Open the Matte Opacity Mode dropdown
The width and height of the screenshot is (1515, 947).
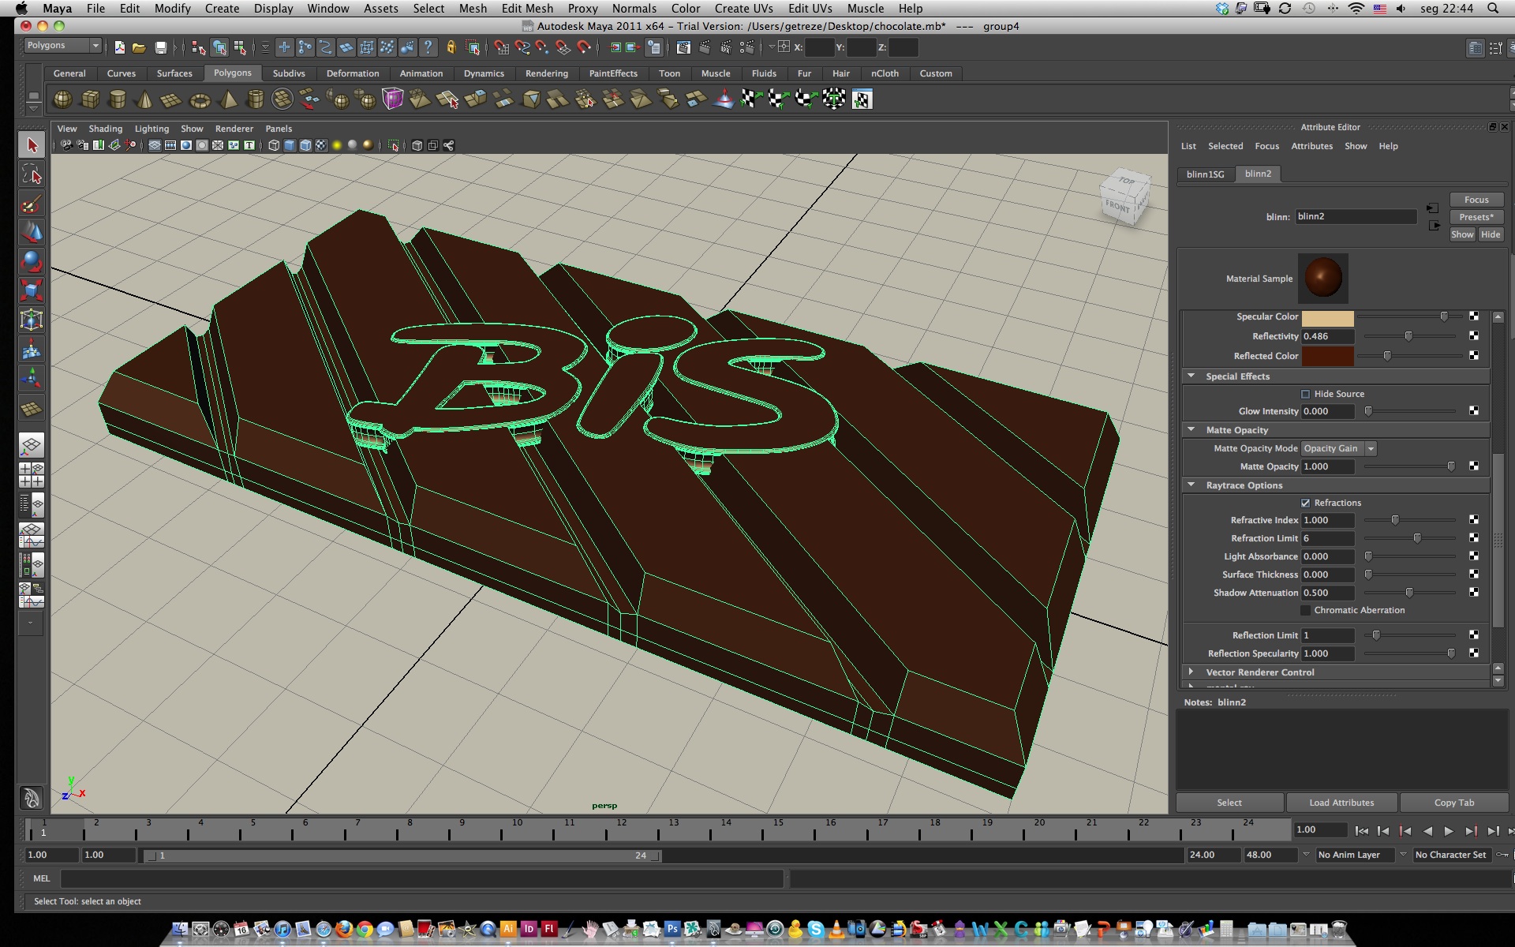click(x=1338, y=448)
